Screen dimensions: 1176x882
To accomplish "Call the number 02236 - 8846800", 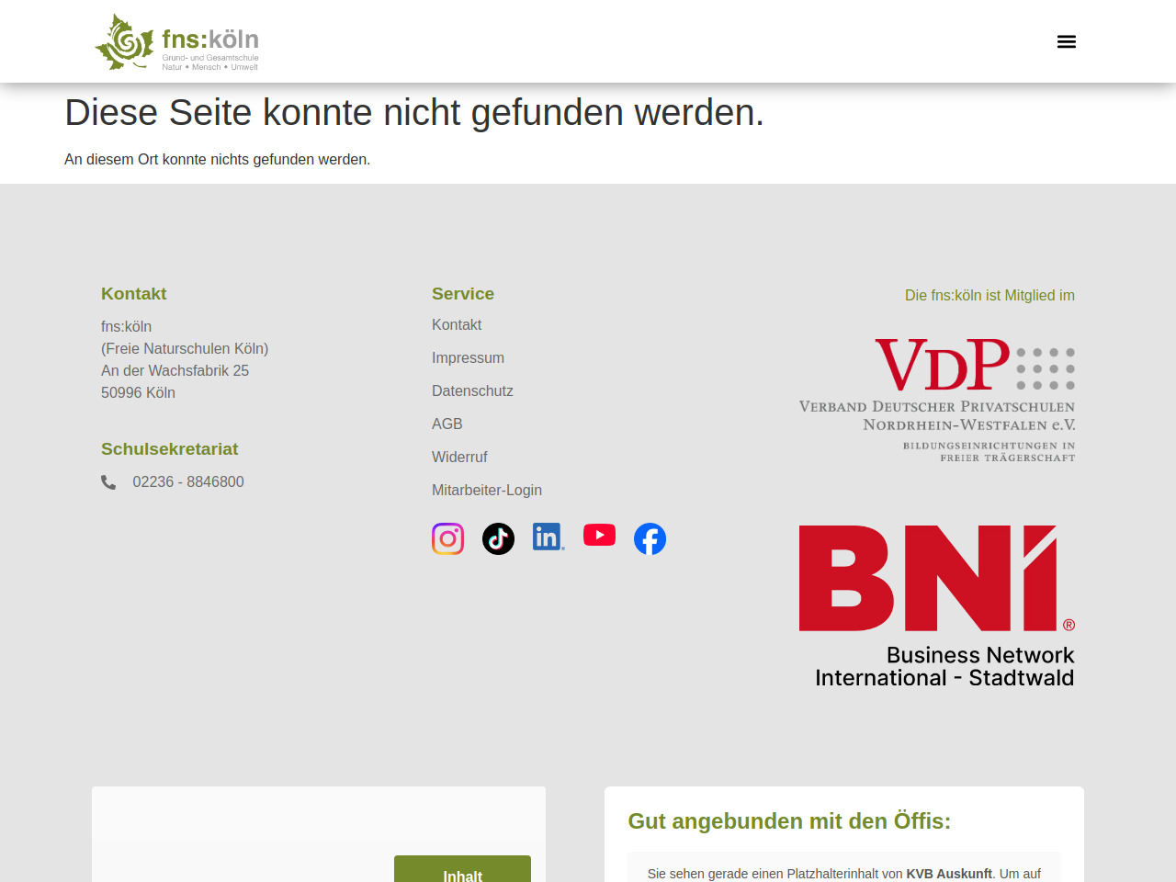I will (188, 482).
